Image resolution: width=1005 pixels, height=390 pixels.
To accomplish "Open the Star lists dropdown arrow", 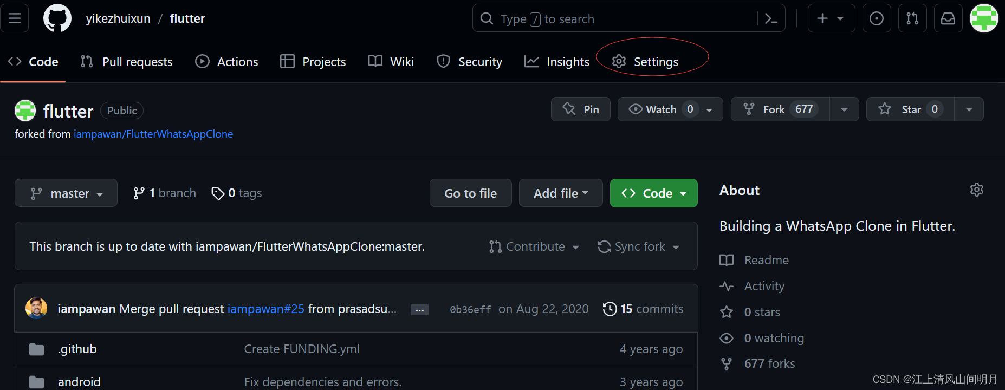I will tap(969, 109).
